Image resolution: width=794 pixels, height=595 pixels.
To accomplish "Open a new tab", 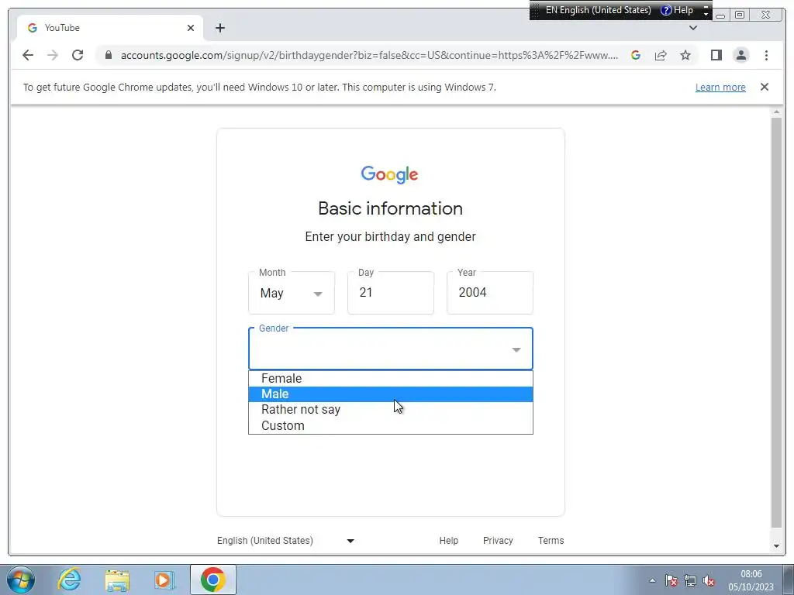I will tap(219, 28).
